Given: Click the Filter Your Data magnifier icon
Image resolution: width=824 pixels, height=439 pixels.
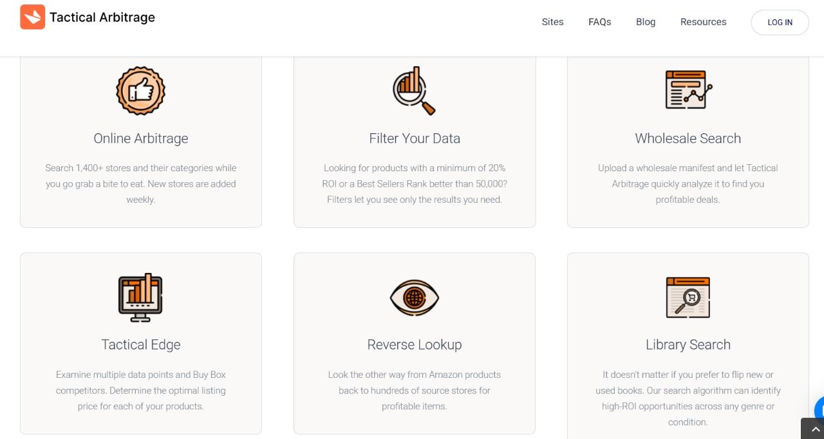Looking at the screenshot, I should 414,91.
